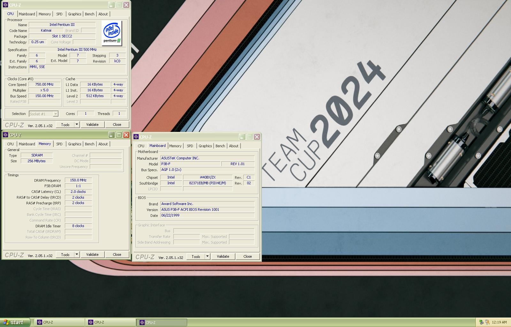Open Mainboard tab in top CPU window
The width and height of the screenshot is (511, 327).
pos(27,14)
